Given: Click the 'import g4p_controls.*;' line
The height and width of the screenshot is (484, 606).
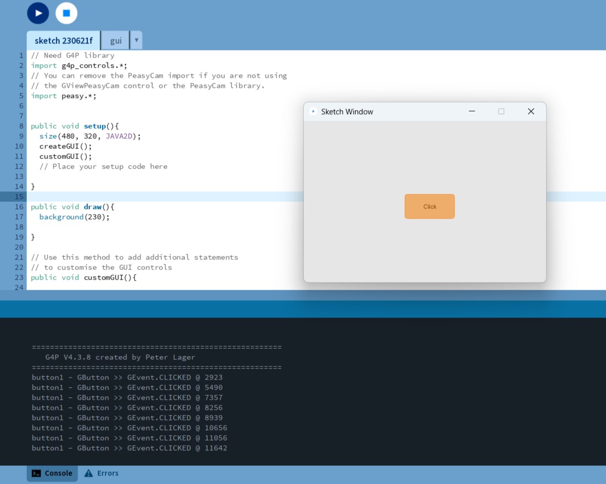Looking at the screenshot, I should 79,66.
